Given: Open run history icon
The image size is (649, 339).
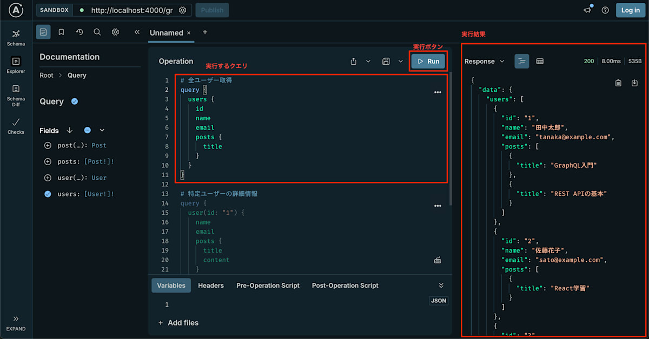Looking at the screenshot, I should [80, 32].
